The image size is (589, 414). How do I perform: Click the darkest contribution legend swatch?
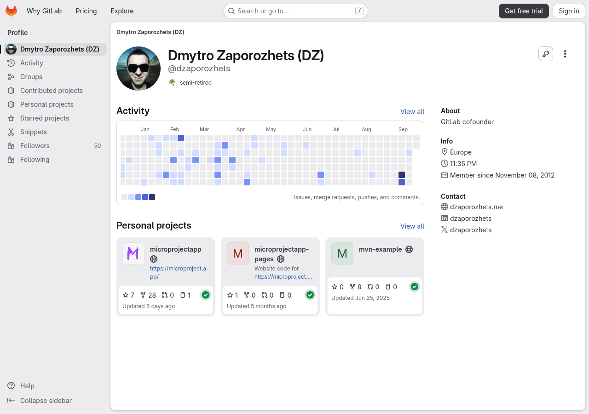pyautogui.click(x=152, y=197)
